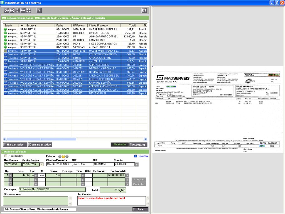This screenshot has width=285, height=214.
Task: Open retention Tipo arrow in first line
Action: (x=83, y=176)
